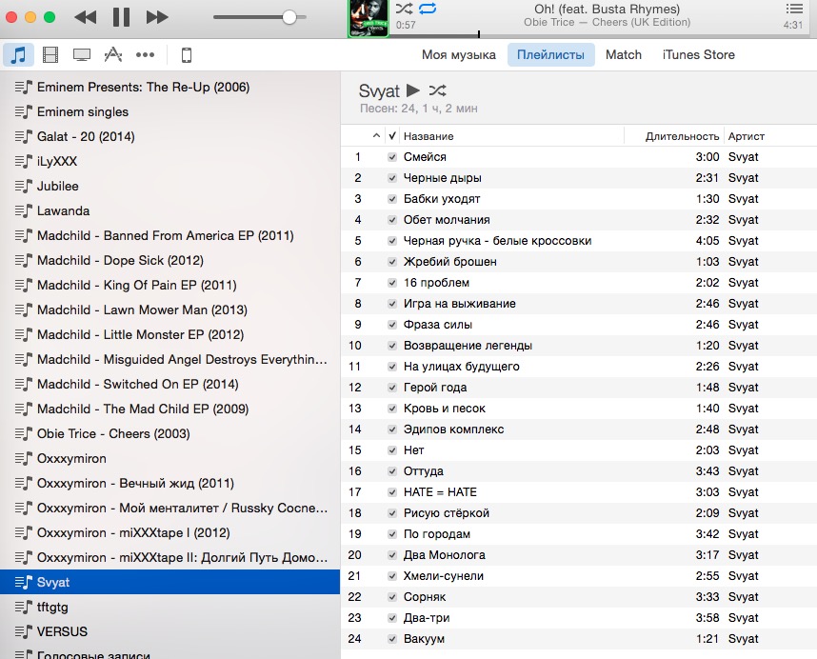Click the checkmark column header
The image size is (817, 659).
(x=392, y=136)
